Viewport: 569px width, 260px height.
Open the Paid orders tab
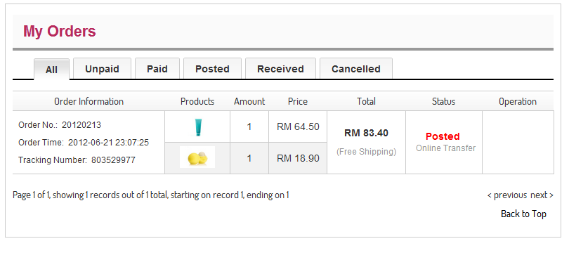pyautogui.click(x=157, y=69)
